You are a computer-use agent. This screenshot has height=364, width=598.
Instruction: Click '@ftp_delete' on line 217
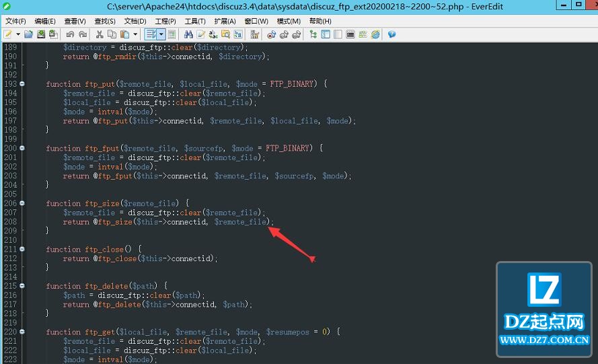point(117,305)
